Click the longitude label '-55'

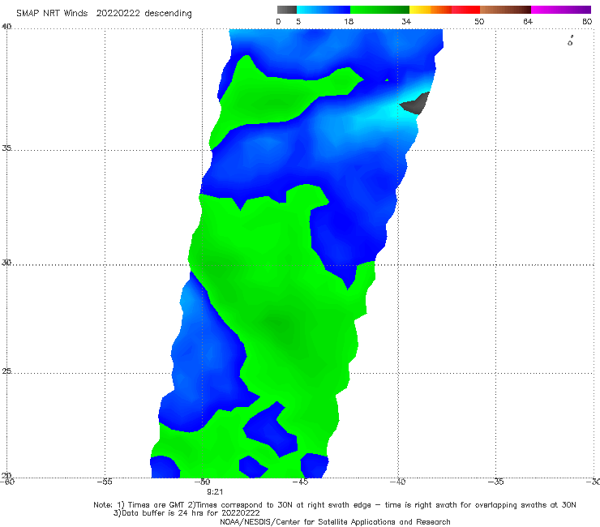point(105,482)
